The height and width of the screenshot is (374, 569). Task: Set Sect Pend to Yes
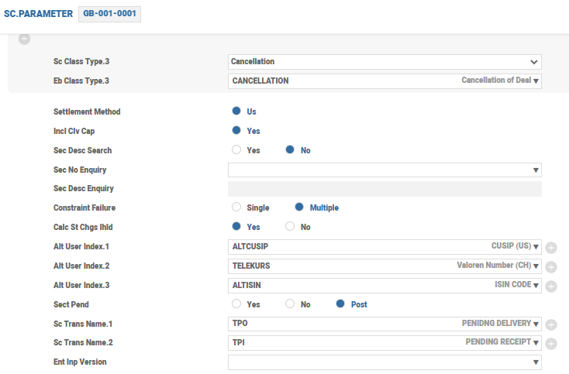(236, 304)
